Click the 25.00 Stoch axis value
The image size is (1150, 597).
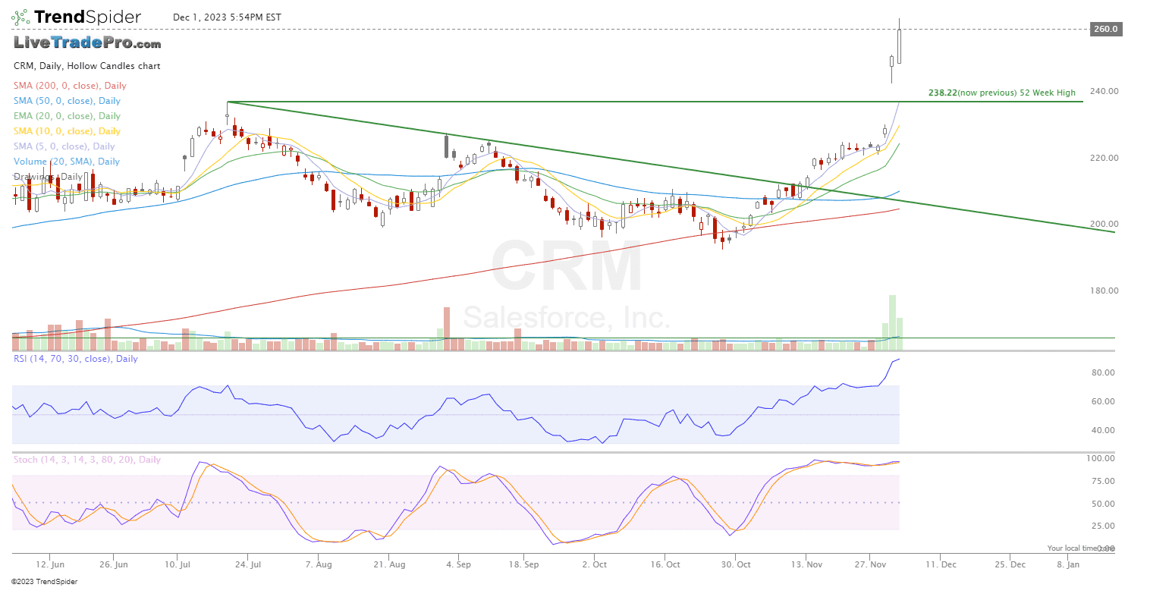point(1103,526)
